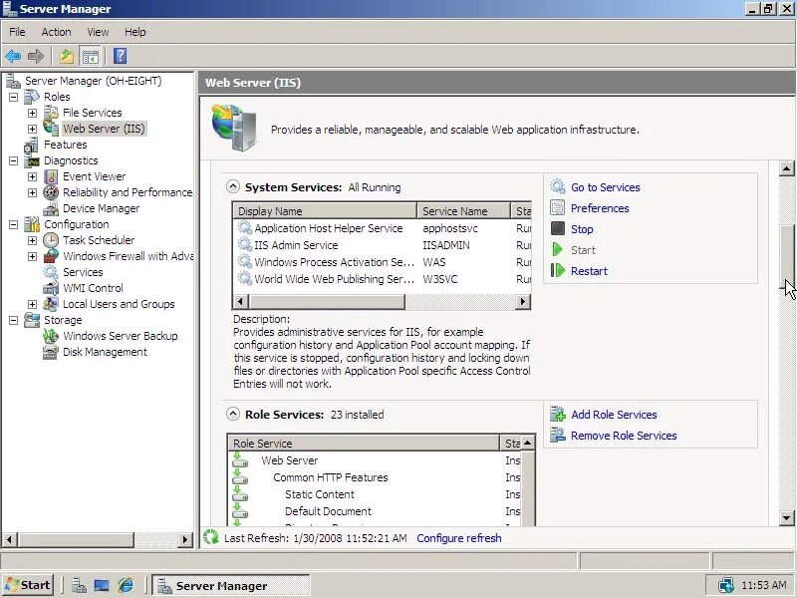Click the Local Users and Groups icon
The width and height of the screenshot is (797, 598).
coord(51,304)
